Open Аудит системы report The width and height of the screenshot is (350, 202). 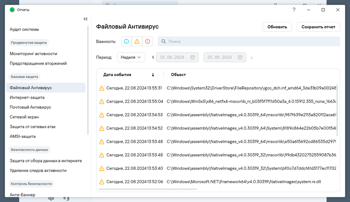[x=24, y=30]
